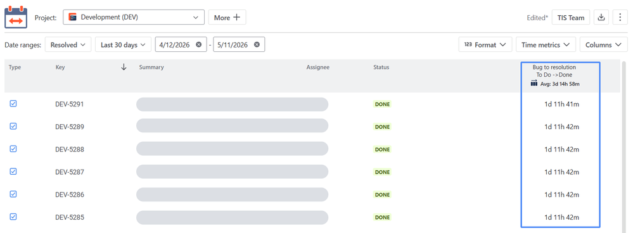Click the Assignee column header
Viewport: 633px width, 233px height.
tap(318, 67)
